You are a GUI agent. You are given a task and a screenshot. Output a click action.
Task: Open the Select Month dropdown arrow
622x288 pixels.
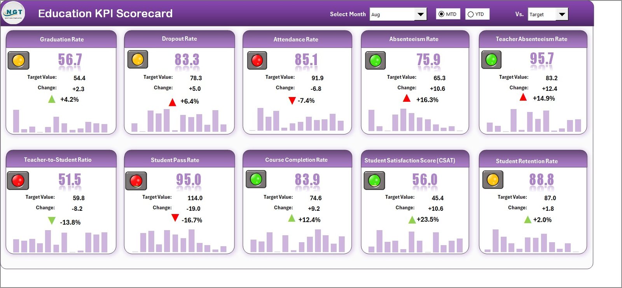point(420,15)
